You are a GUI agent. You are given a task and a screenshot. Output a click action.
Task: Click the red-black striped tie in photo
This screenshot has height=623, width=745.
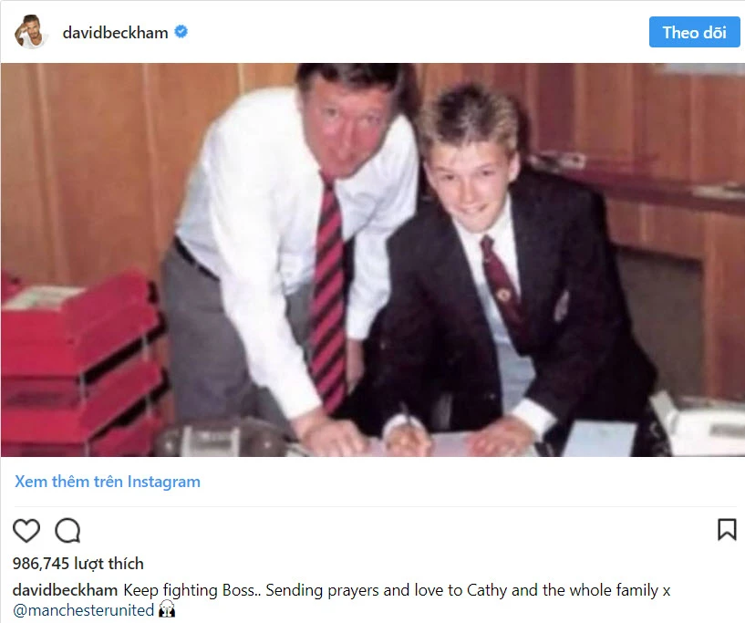pos(327,295)
